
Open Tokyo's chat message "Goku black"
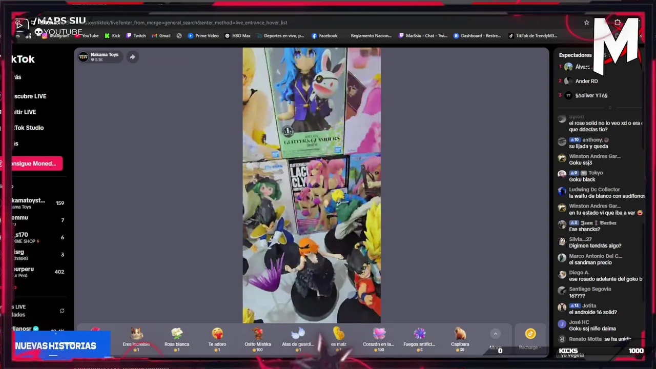[x=582, y=180]
